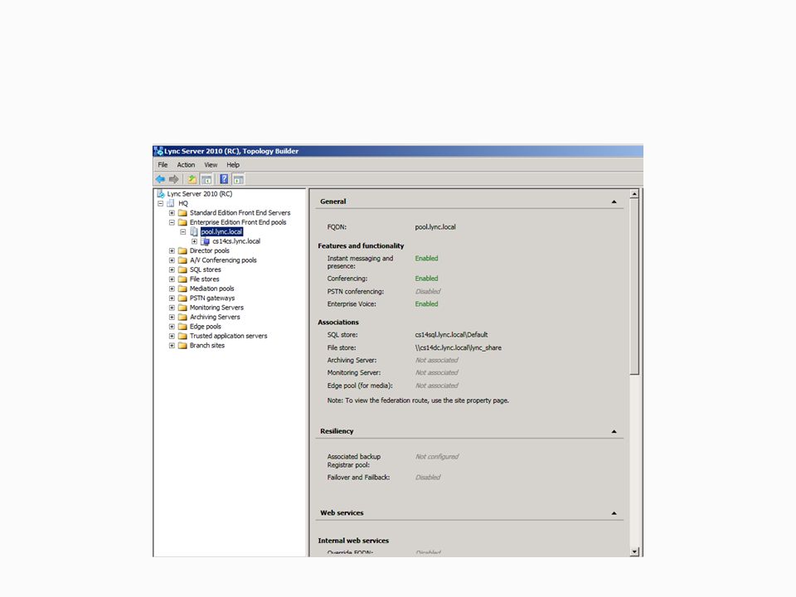Click the Lync Server 2010 (RC) root icon
796x597 pixels.
click(161, 194)
